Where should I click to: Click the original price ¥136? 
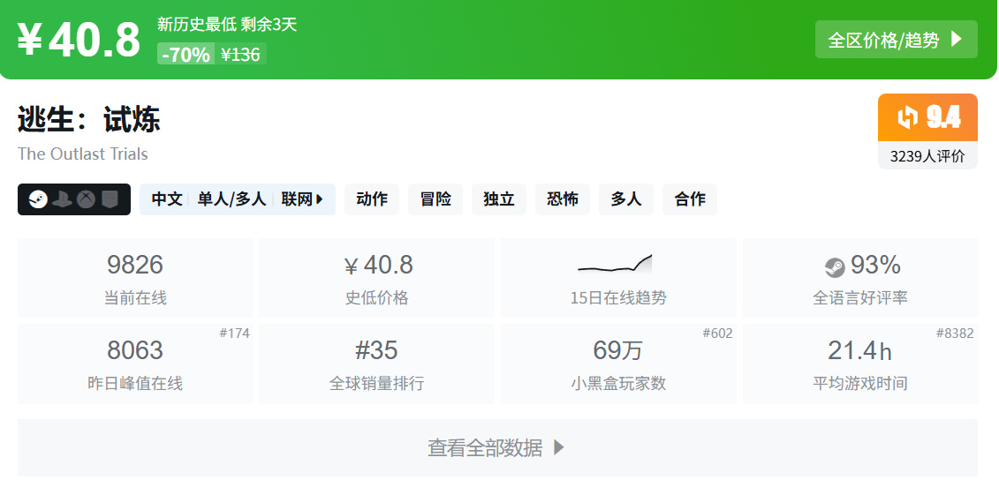[x=241, y=55]
